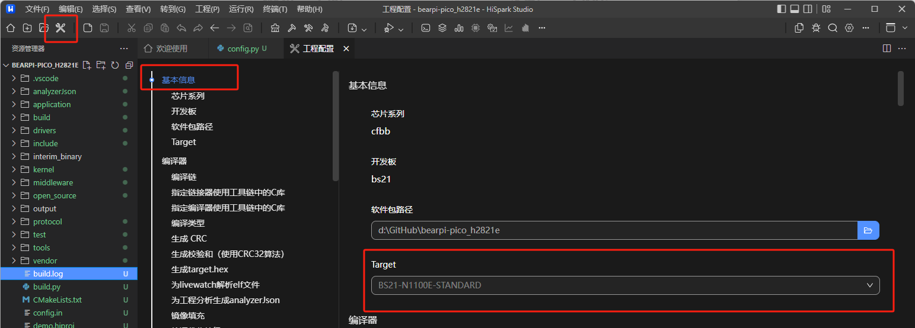
Task: Open dropdown arrow next to window layout icon
Action: 904,28
